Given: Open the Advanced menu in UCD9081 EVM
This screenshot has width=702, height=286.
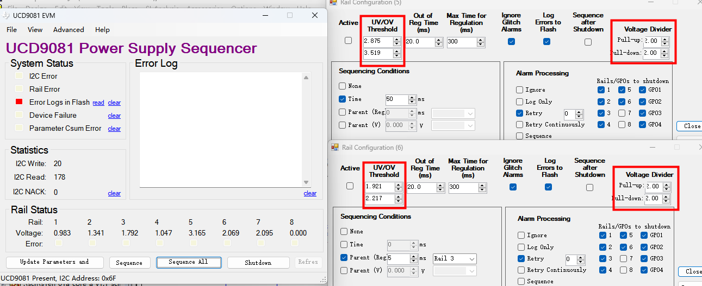Looking at the screenshot, I should (x=69, y=29).
